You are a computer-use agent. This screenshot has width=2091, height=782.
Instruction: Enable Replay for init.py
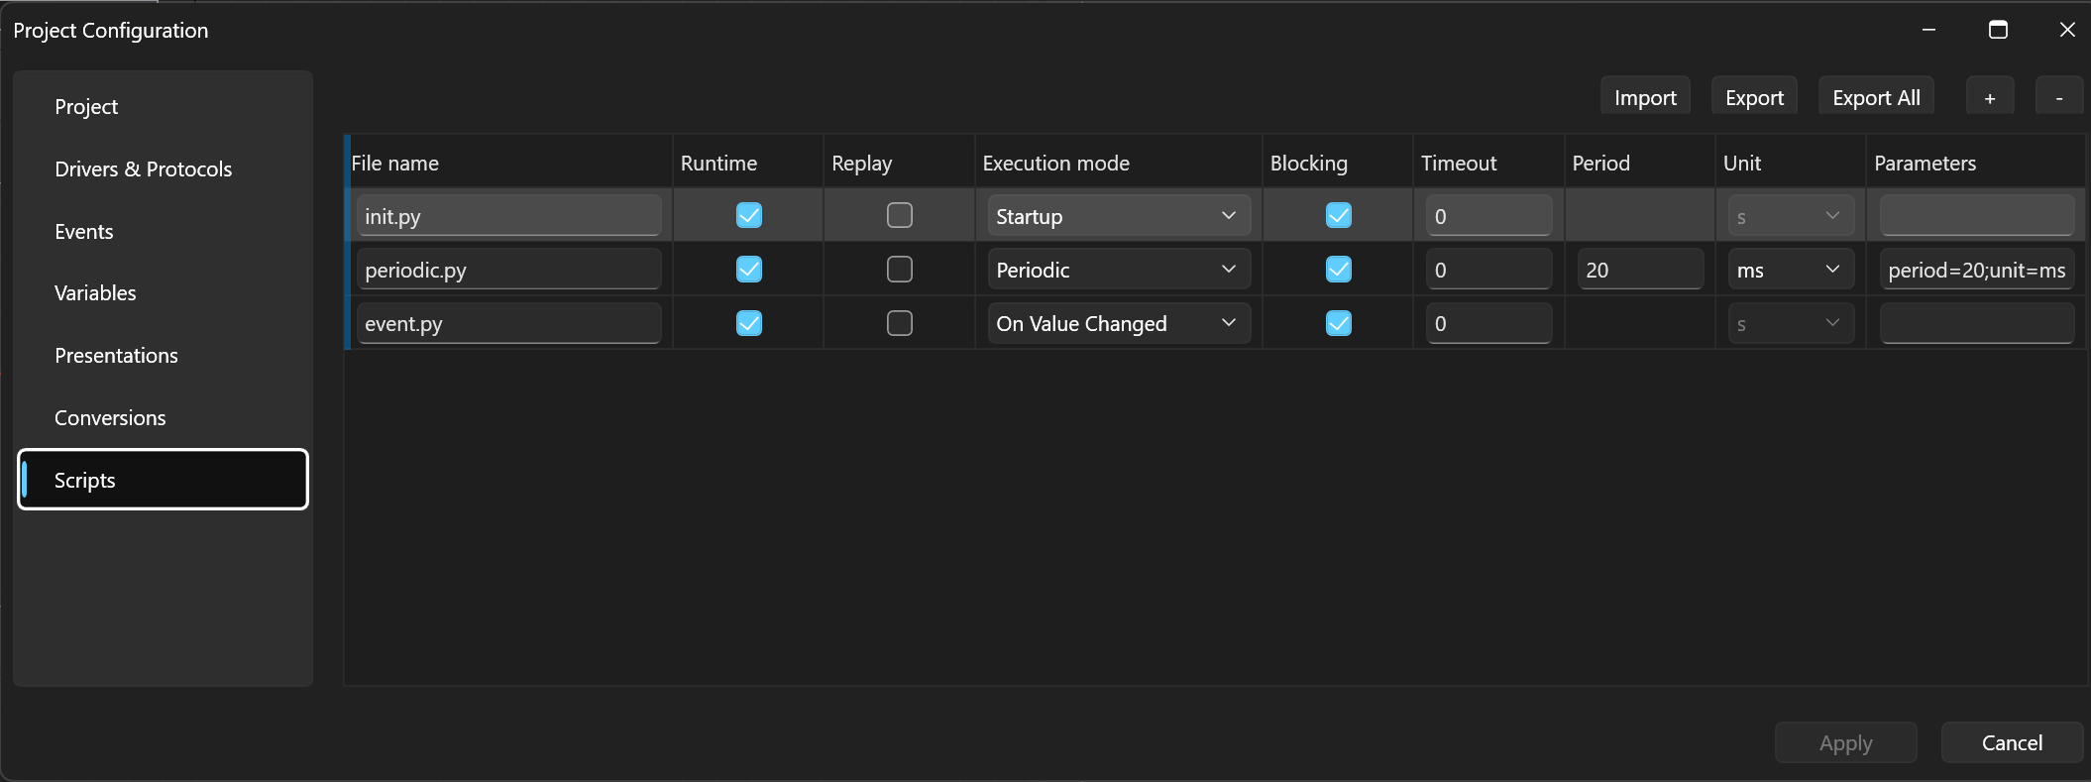900,215
